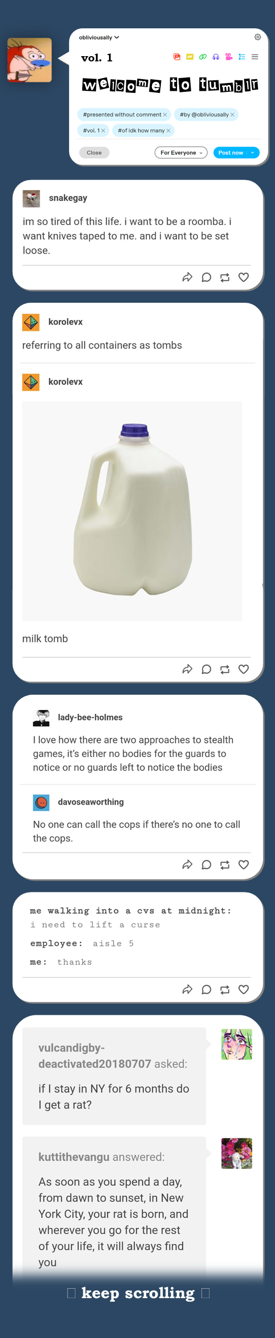The image size is (275, 1338).
Task: Add video with pink camera icon
Action: click(x=229, y=57)
